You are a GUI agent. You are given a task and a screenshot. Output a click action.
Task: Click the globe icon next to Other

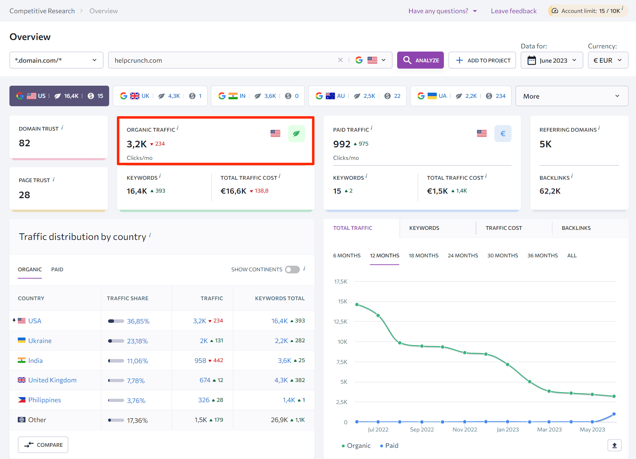coord(22,420)
